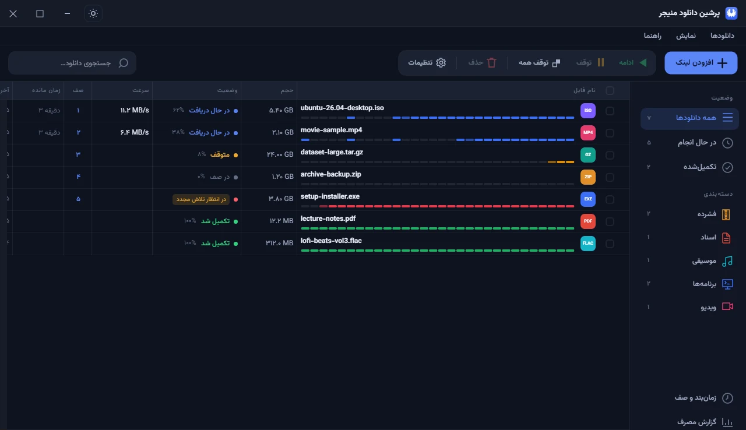The height and width of the screenshot is (430, 746).
Task: Check the setup-installer.exe row checkbox
Action: click(x=610, y=199)
